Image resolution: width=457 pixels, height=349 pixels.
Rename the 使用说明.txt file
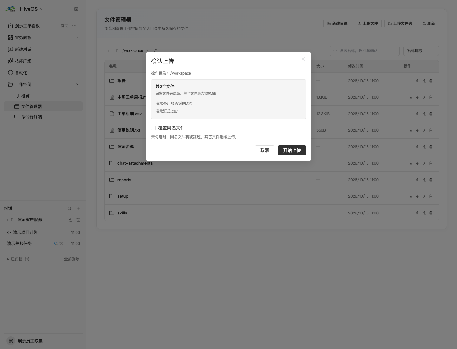click(424, 130)
